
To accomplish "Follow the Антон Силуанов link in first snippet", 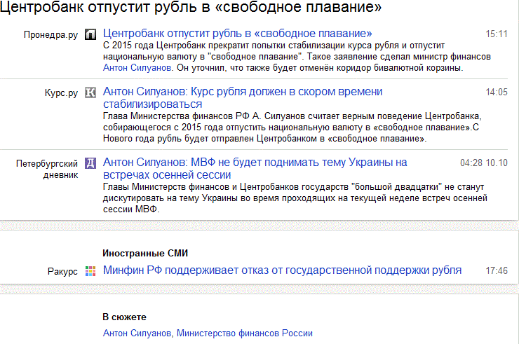I will (137, 68).
